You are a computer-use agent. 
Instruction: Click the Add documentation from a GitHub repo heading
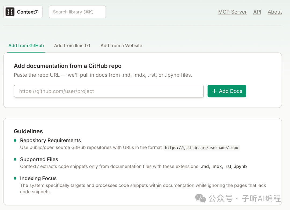point(68,66)
